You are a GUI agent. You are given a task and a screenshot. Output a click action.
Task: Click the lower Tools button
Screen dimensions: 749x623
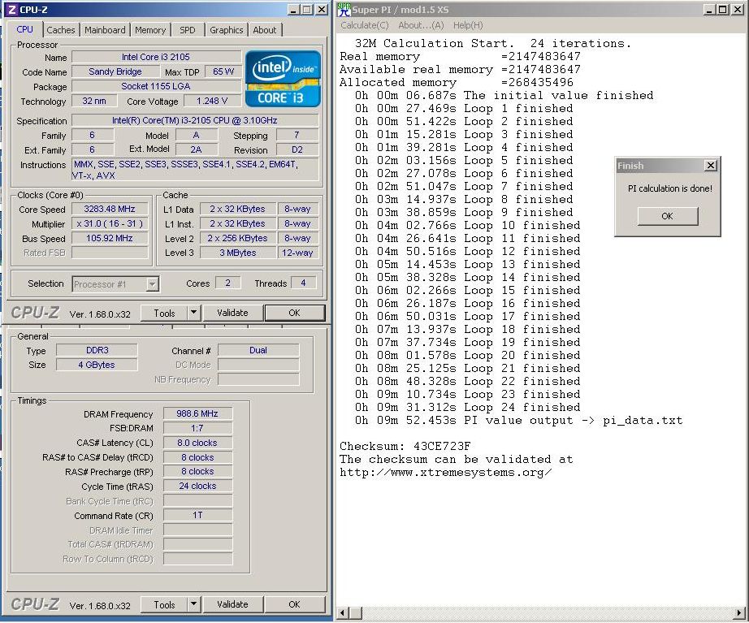[x=164, y=604]
